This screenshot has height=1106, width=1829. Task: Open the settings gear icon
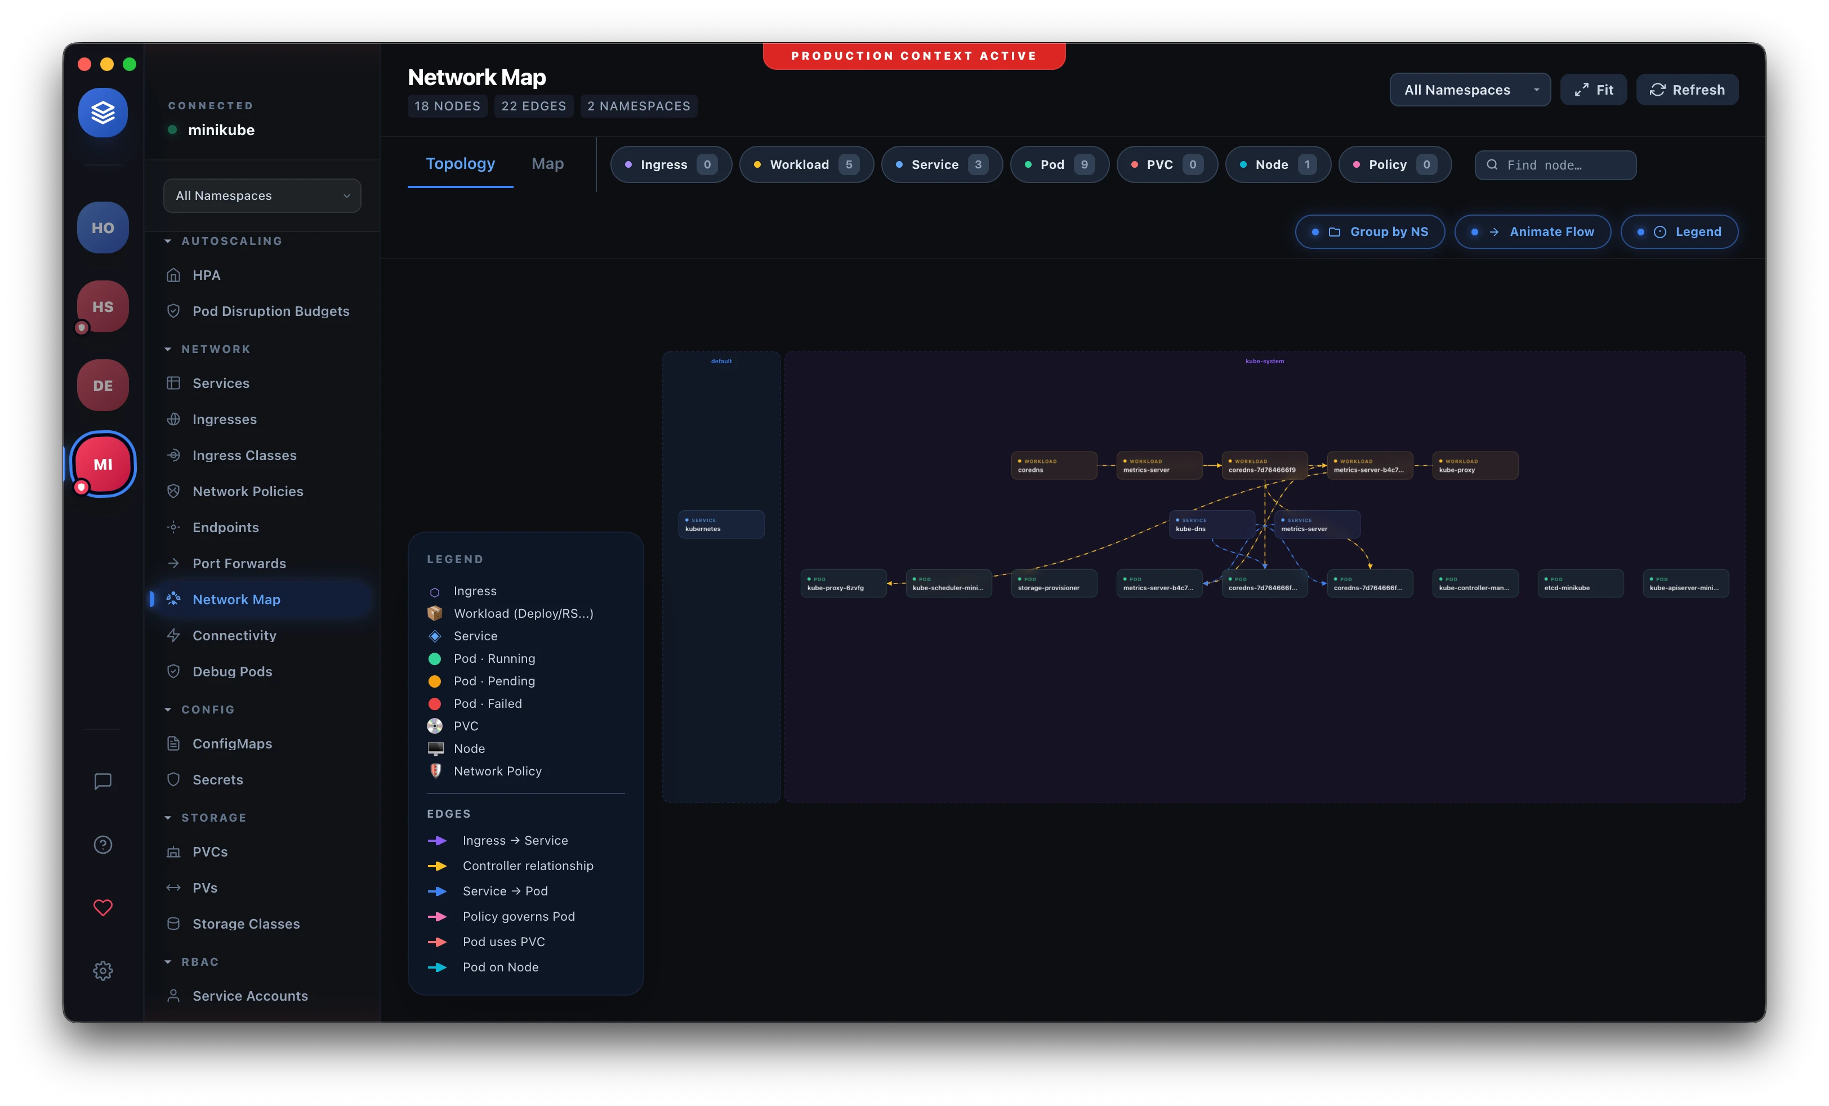(102, 971)
